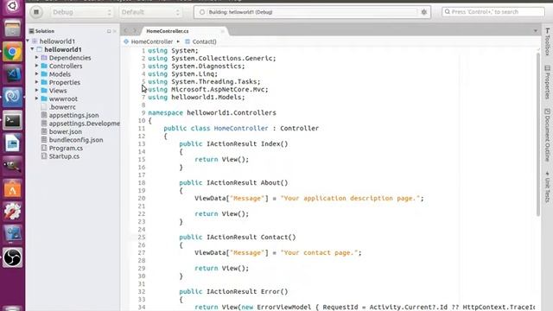The width and height of the screenshot is (553, 311).
Task: Select the Properties folder icon
Action: point(44,83)
